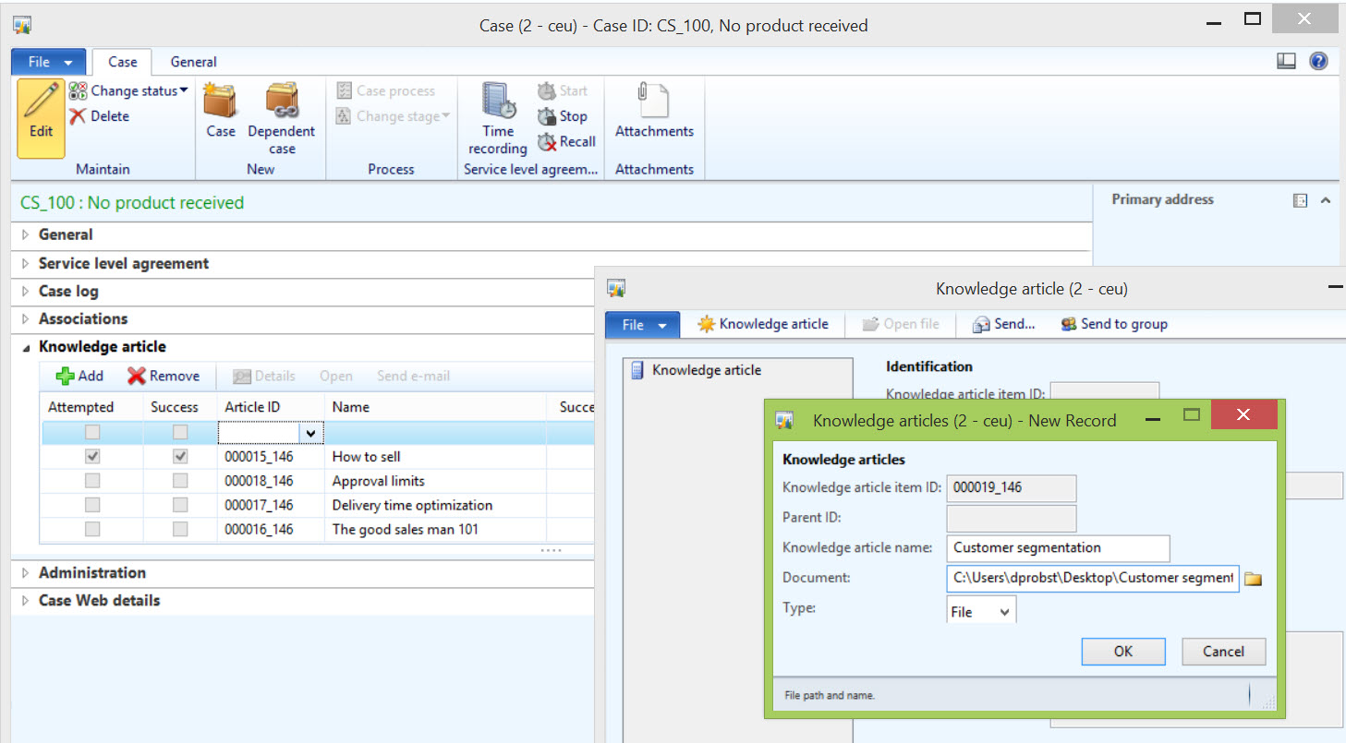Check Attempted for Delivery time optimization
This screenshot has height=743, width=1346.
tap(92, 505)
